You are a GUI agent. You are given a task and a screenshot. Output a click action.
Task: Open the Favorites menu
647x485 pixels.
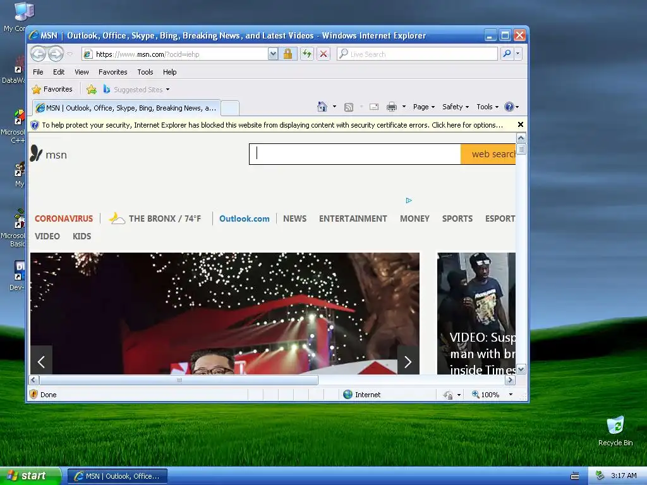(x=112, y=72)
